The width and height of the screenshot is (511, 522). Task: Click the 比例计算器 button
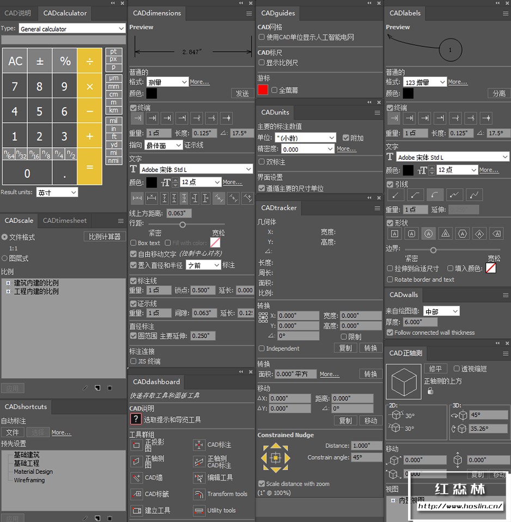(105, 237)
